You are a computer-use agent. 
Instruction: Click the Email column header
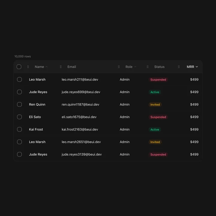tap(72, 67)
